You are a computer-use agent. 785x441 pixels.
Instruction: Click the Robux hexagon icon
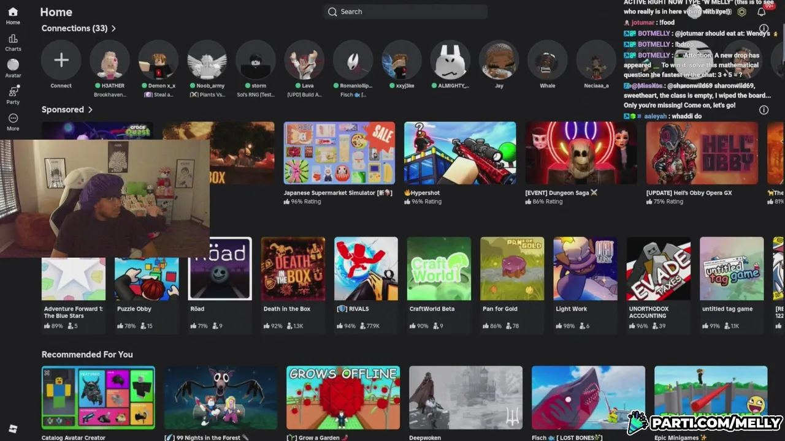[x=741, y=12]
